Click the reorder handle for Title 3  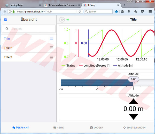coord(51,57)
